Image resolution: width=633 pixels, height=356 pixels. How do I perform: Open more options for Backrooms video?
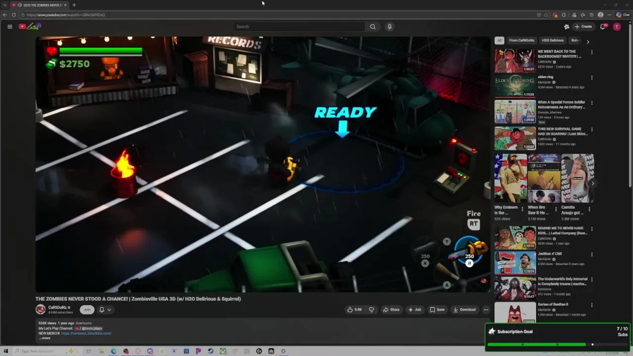click(592, 52)
